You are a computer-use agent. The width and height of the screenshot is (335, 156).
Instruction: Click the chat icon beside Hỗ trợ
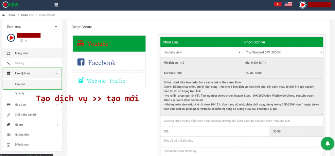point(9,125)
